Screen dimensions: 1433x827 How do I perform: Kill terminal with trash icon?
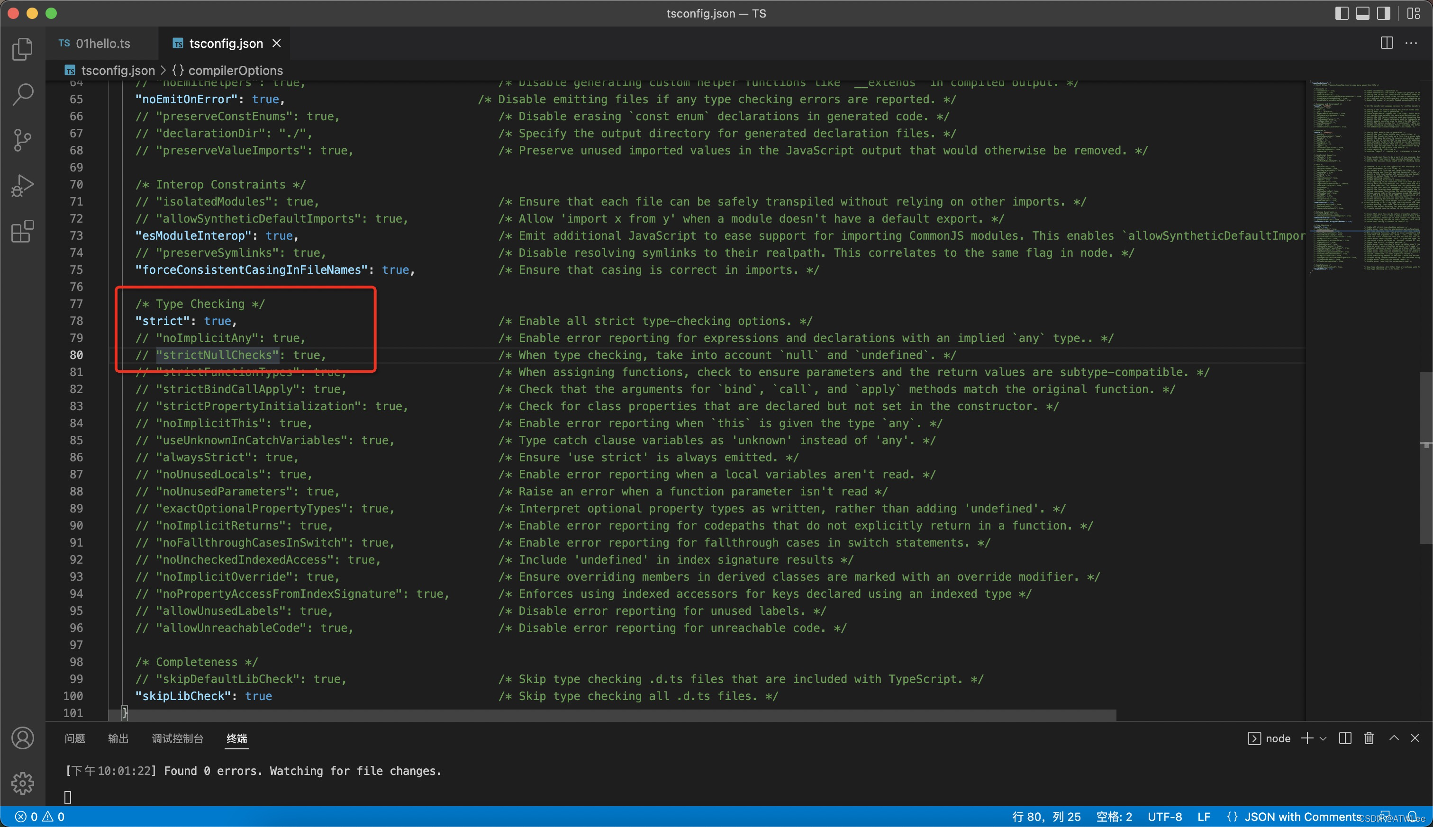(1369, 738)
